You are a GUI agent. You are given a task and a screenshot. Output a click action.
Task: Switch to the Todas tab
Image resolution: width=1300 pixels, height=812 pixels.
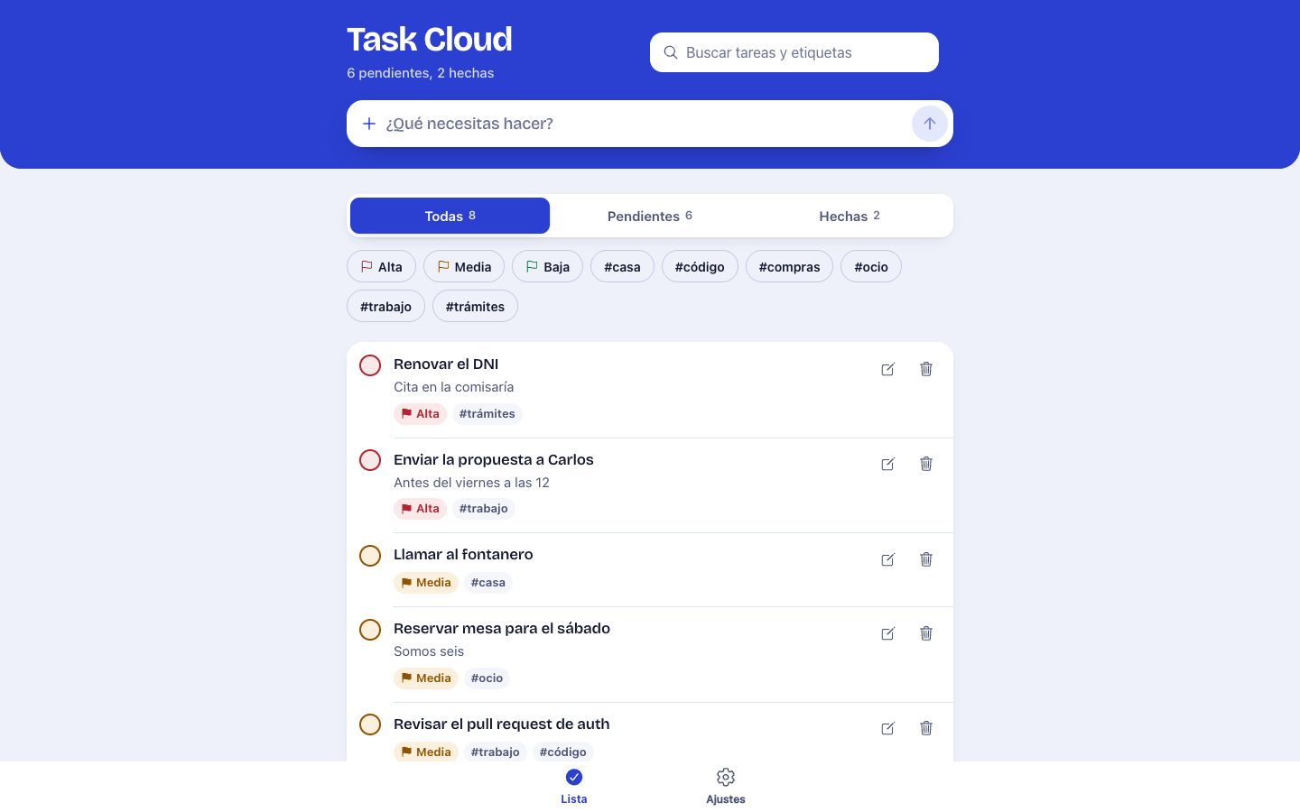[450, 216]
